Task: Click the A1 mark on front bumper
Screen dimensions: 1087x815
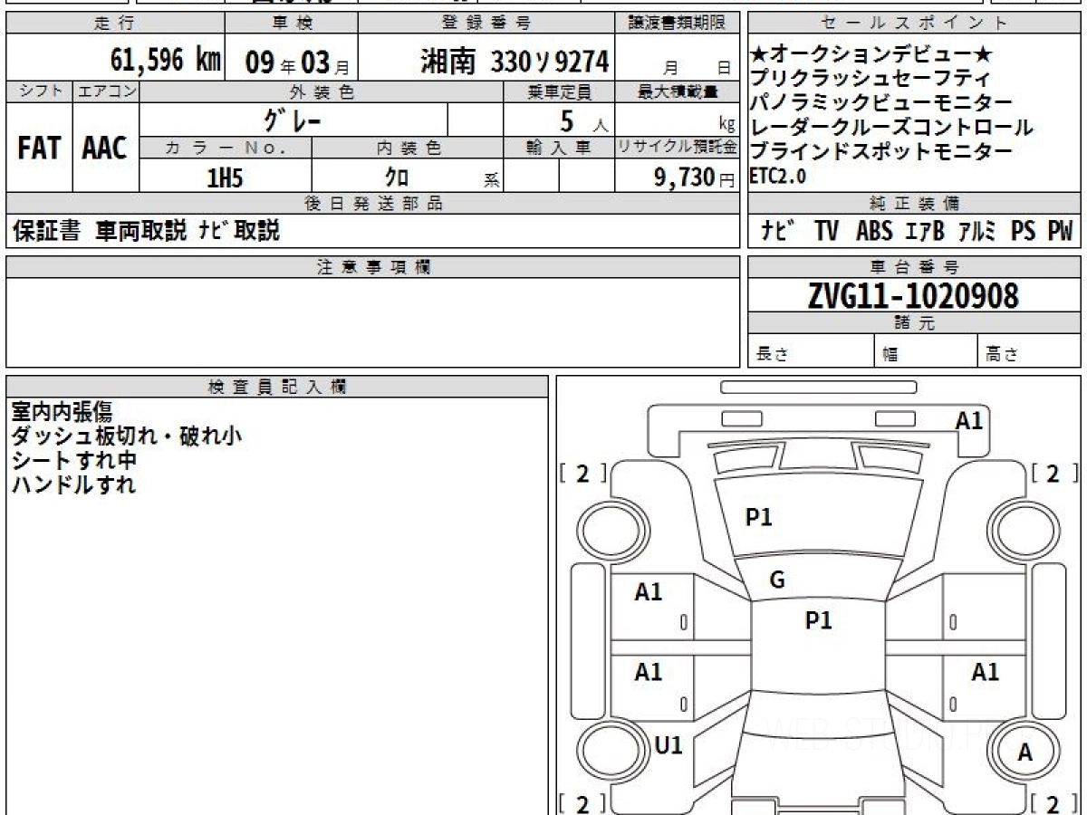Action: point(969,420)
